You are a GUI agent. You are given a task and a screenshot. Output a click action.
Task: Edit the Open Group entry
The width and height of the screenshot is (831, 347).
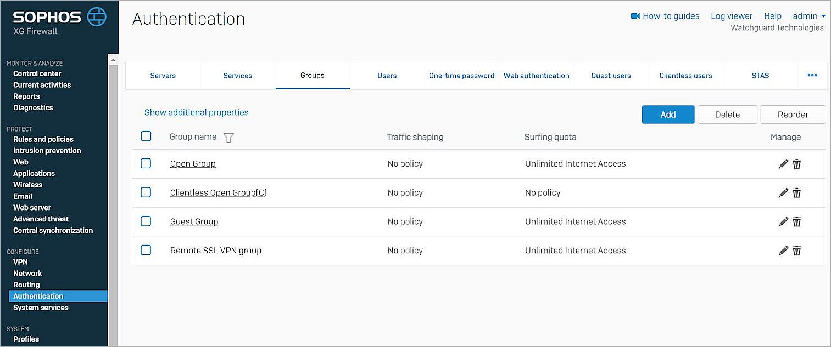click(783, 163)
